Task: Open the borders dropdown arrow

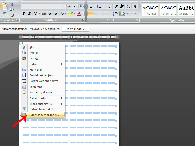Action: [x=135, y=13]
